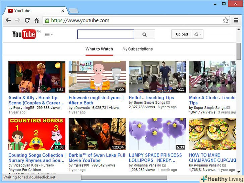Open new tab beside YouTube tab

pos(73,11)
